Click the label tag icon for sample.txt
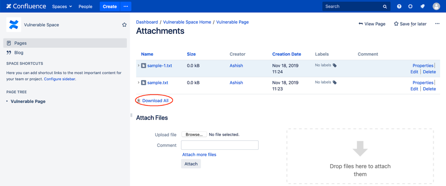This screenshot has width=446, height=186. 335,82
